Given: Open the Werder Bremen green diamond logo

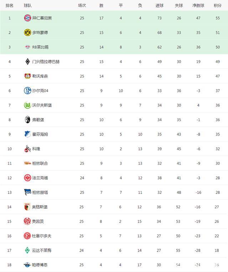Looking at the screenshot, I should point(27,250).
